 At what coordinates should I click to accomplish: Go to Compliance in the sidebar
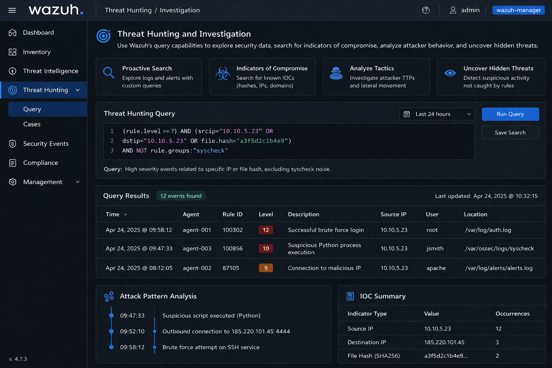coord(41,163)
